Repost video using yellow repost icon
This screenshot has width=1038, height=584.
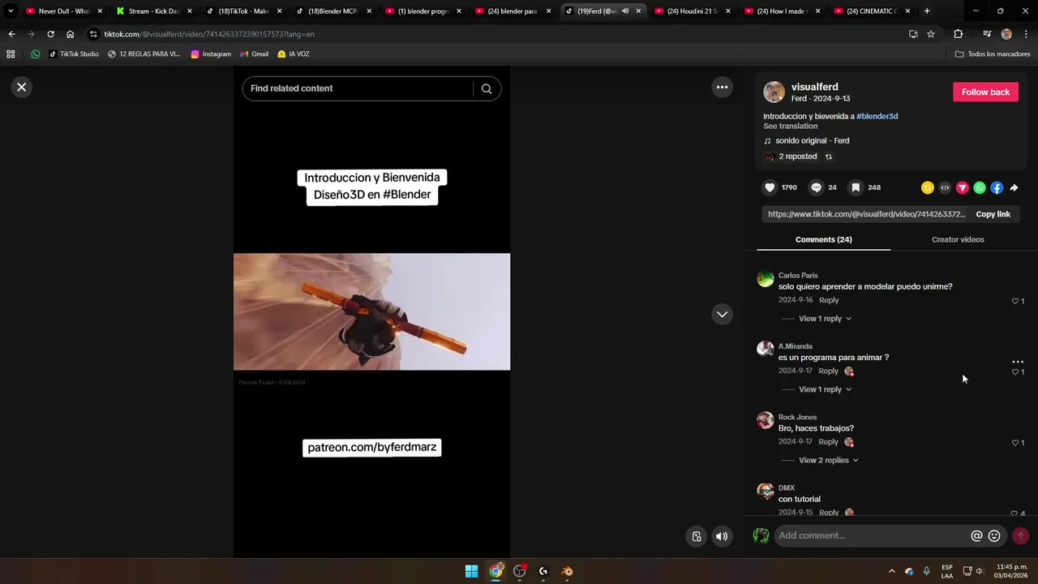click(x=928, y=187)
